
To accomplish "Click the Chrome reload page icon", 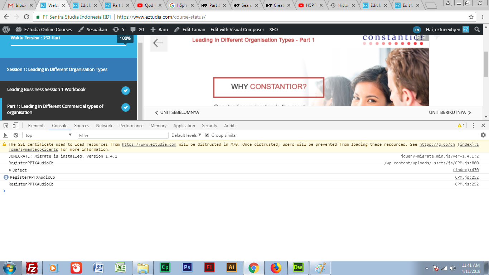I will 26,17.
